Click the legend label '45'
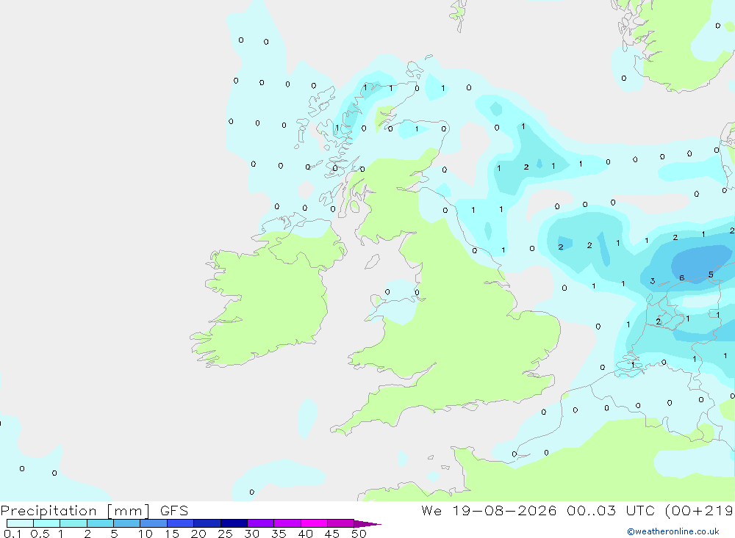This screenshot has height=538, width=735. pyautogui.click(x=332, y=534)
